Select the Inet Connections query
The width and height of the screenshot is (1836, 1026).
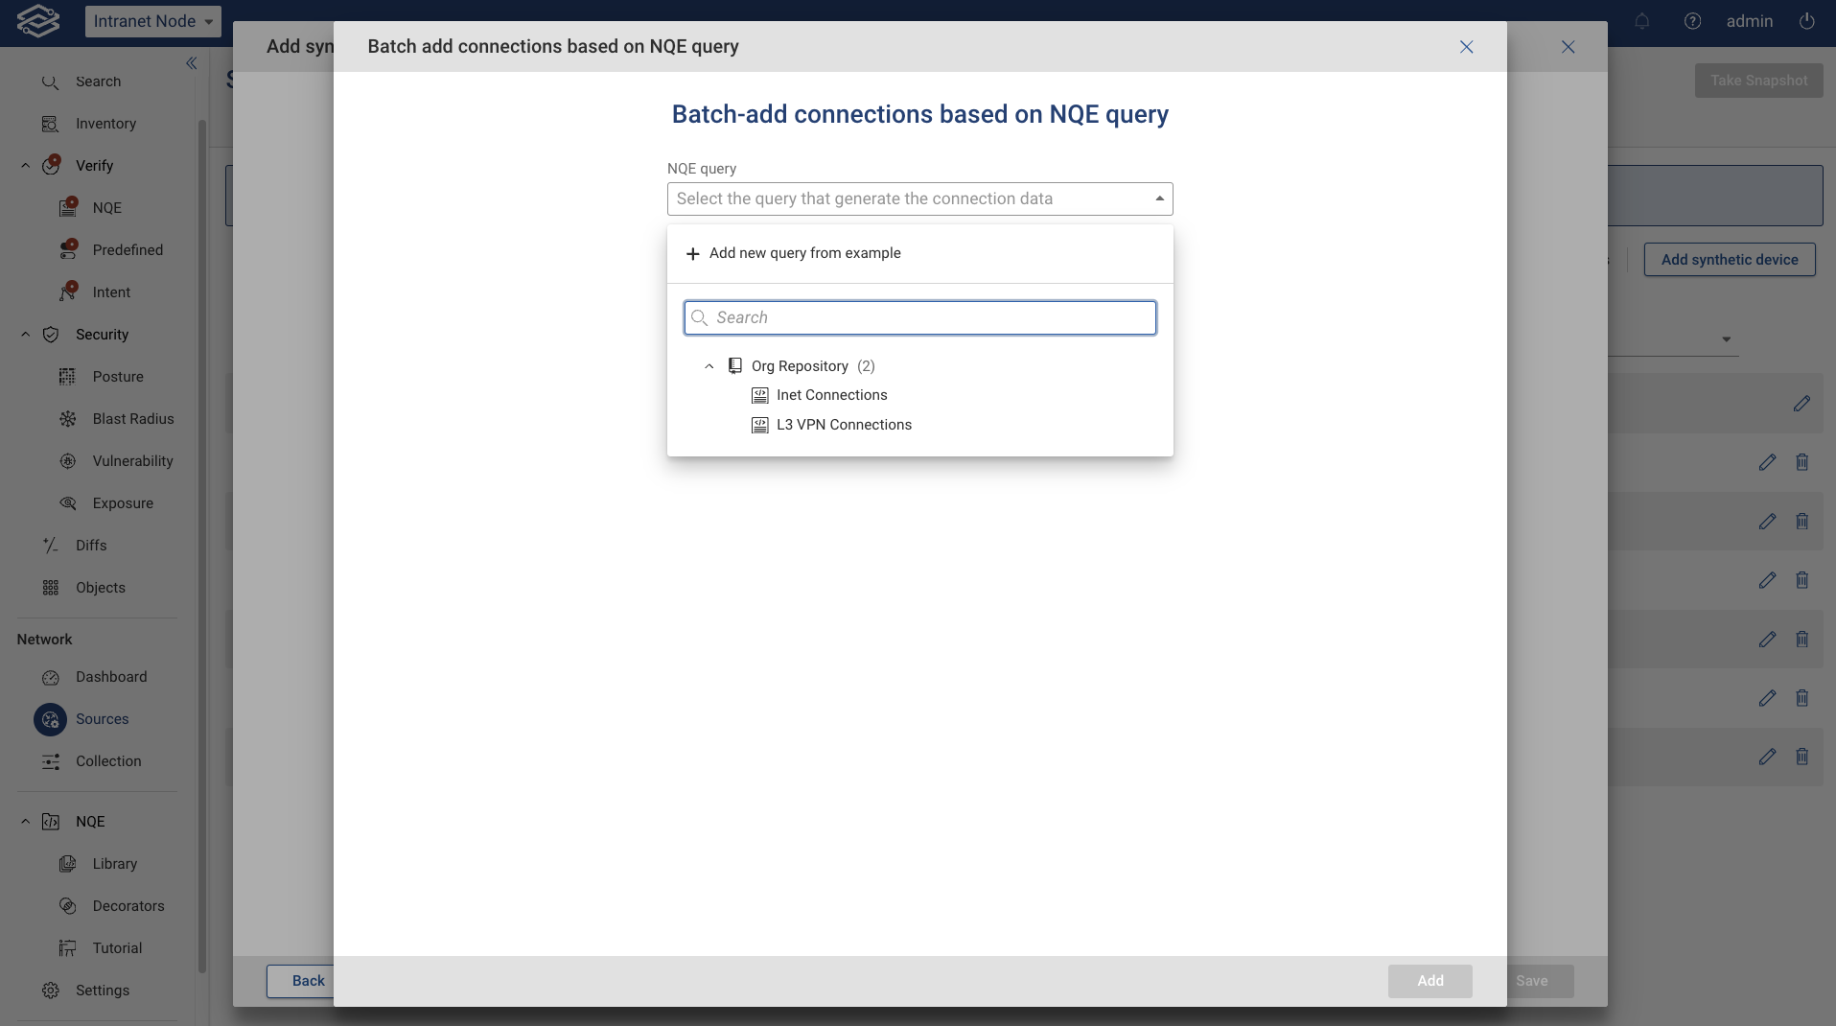coord(831,395)
